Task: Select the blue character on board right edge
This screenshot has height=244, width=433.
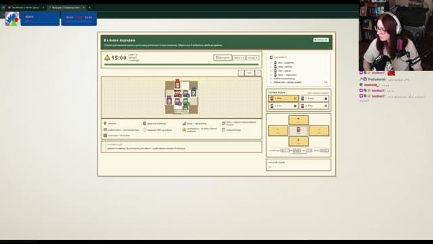Action: [x=193, y=92]
